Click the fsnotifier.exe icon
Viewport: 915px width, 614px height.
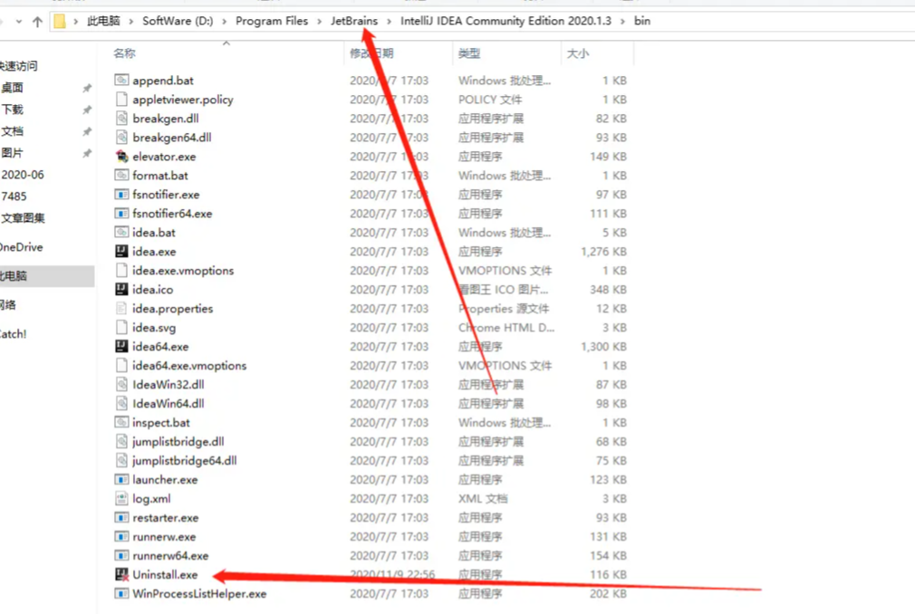[121, 194]
